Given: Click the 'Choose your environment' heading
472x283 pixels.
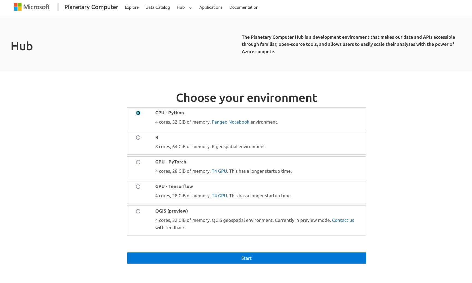Looking at the screenshot, I should (247, 98).
